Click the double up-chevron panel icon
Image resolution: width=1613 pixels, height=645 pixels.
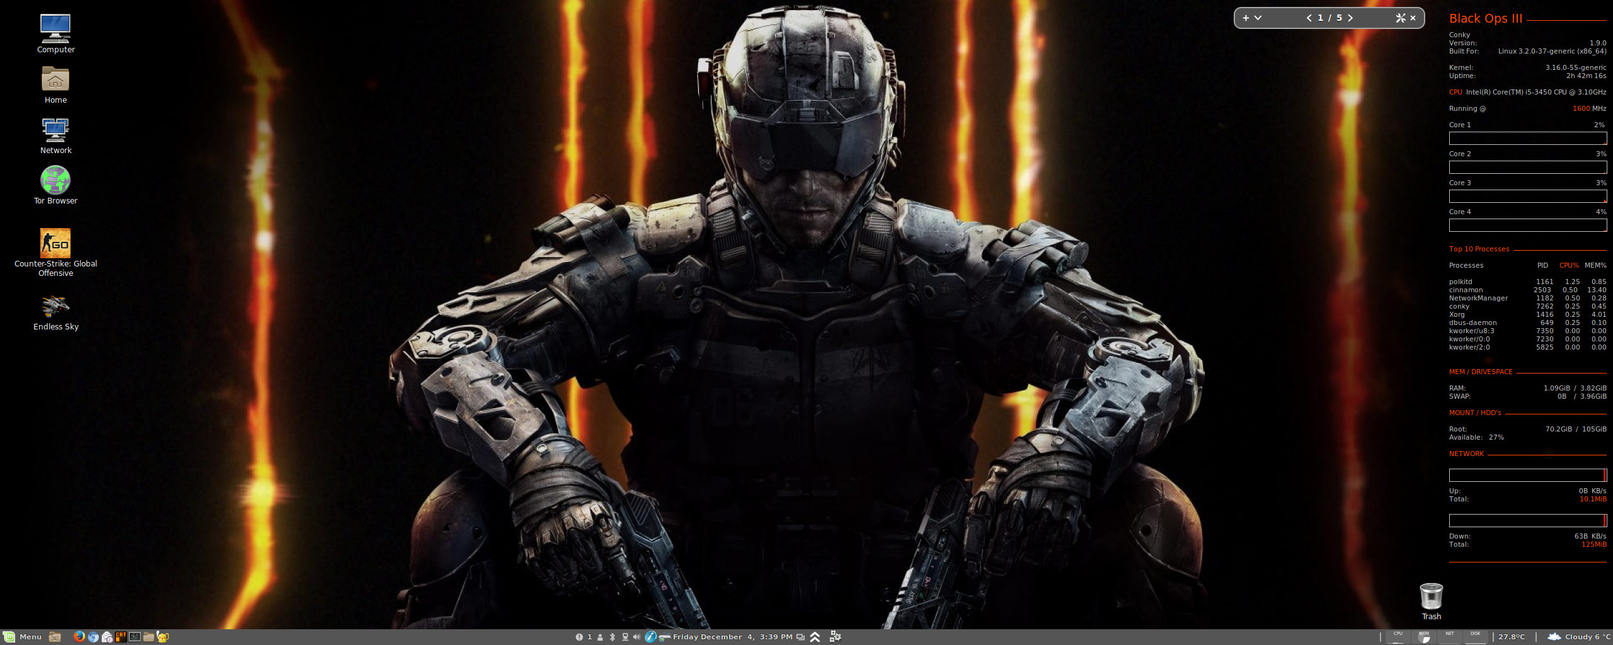(815, 637)
